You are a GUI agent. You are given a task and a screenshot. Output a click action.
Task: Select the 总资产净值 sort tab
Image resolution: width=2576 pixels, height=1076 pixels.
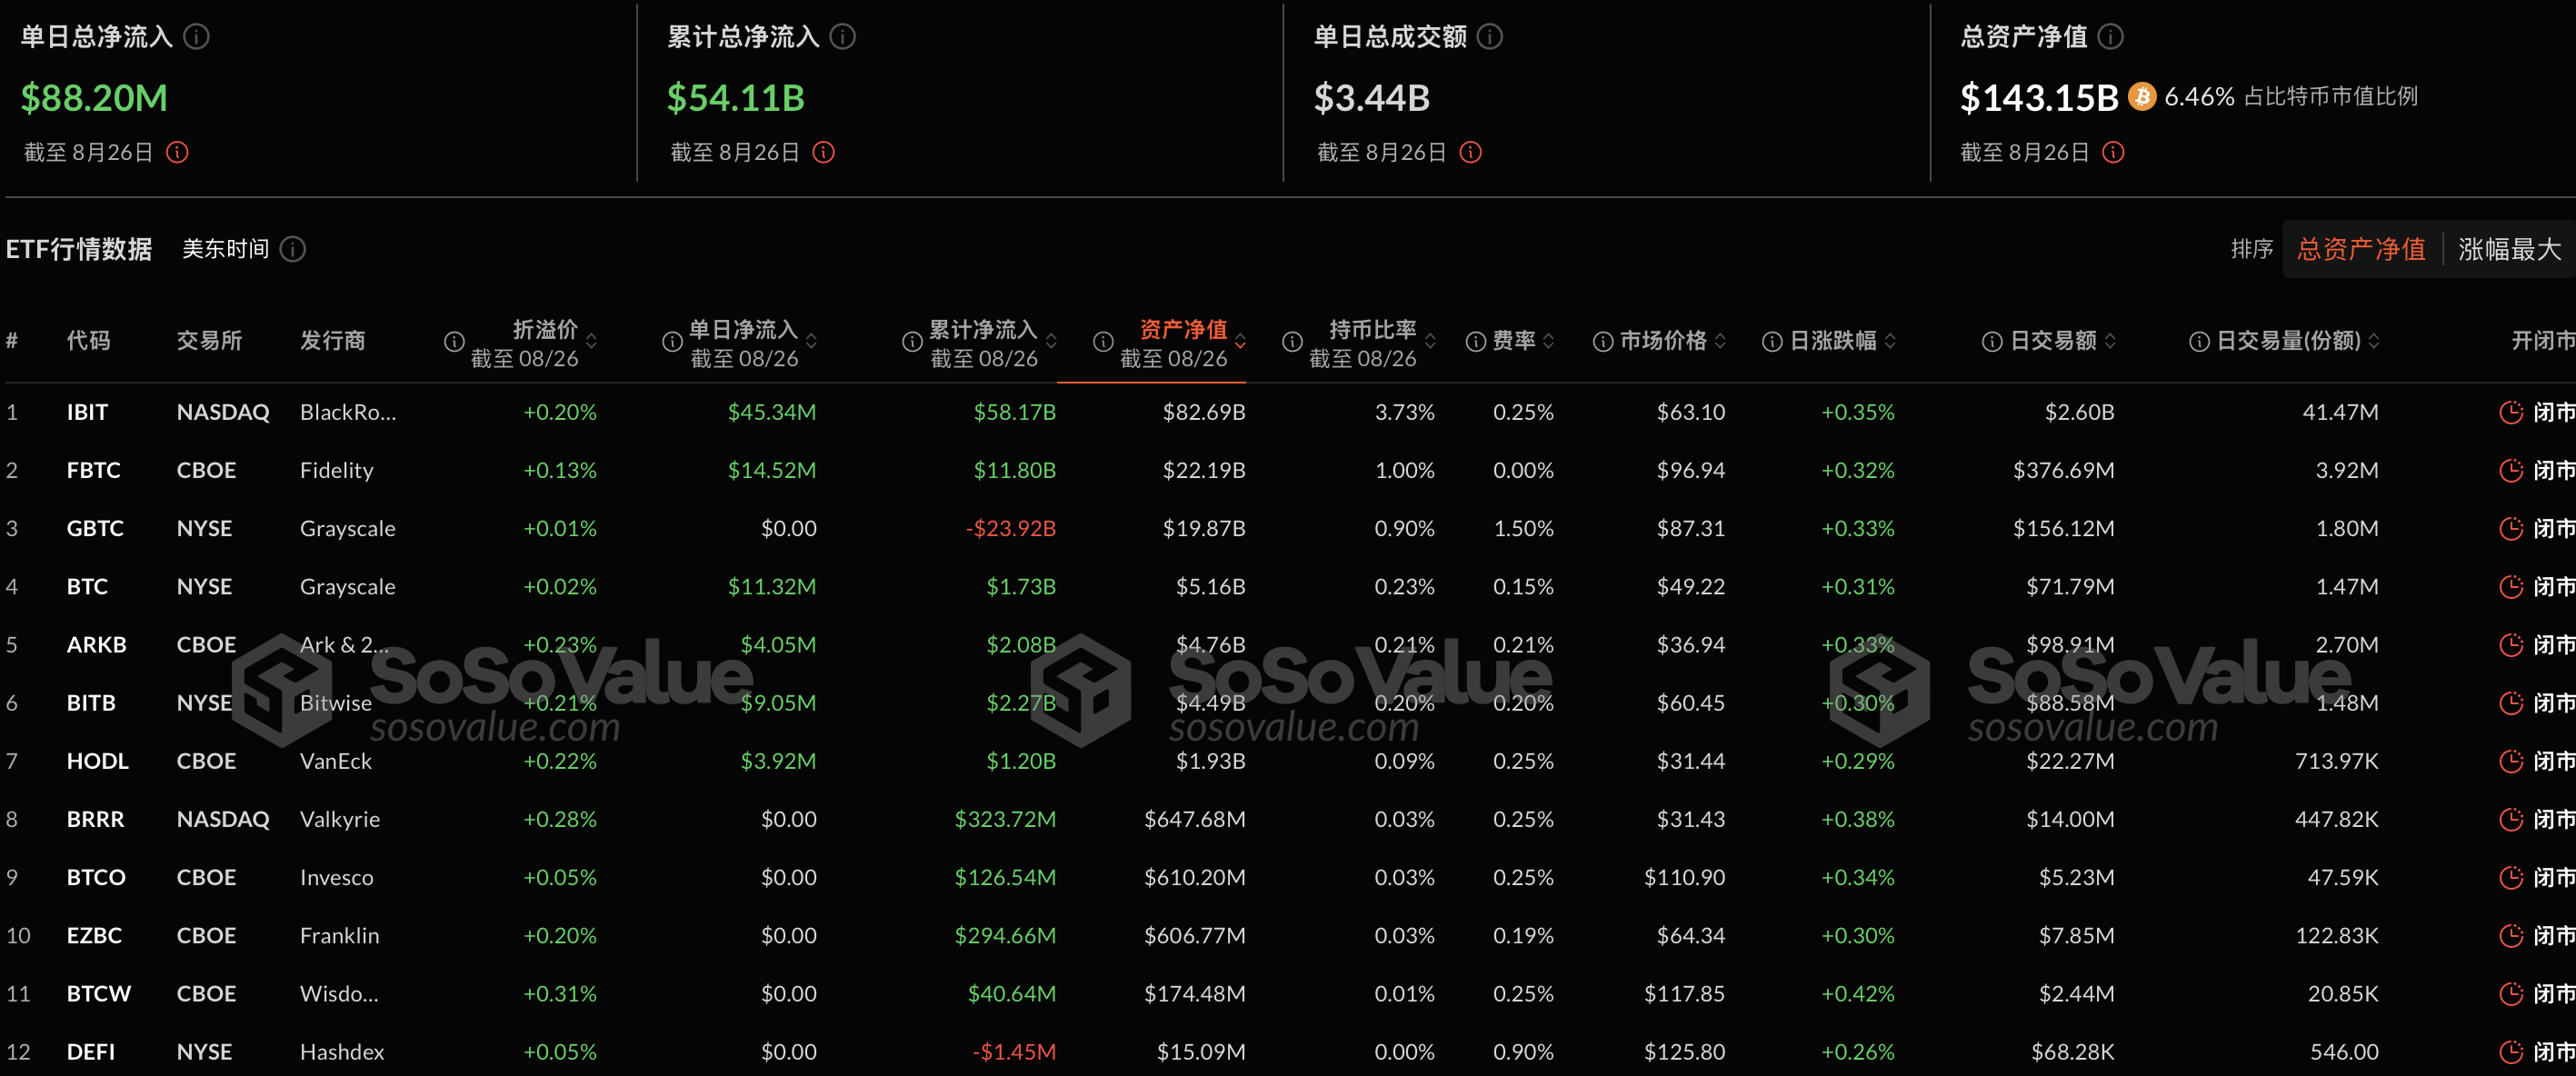pos(2361,249)
